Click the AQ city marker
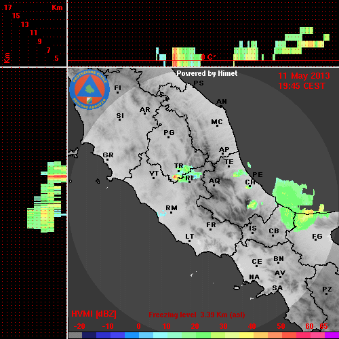The image size is (339, 339). point(214,185)
